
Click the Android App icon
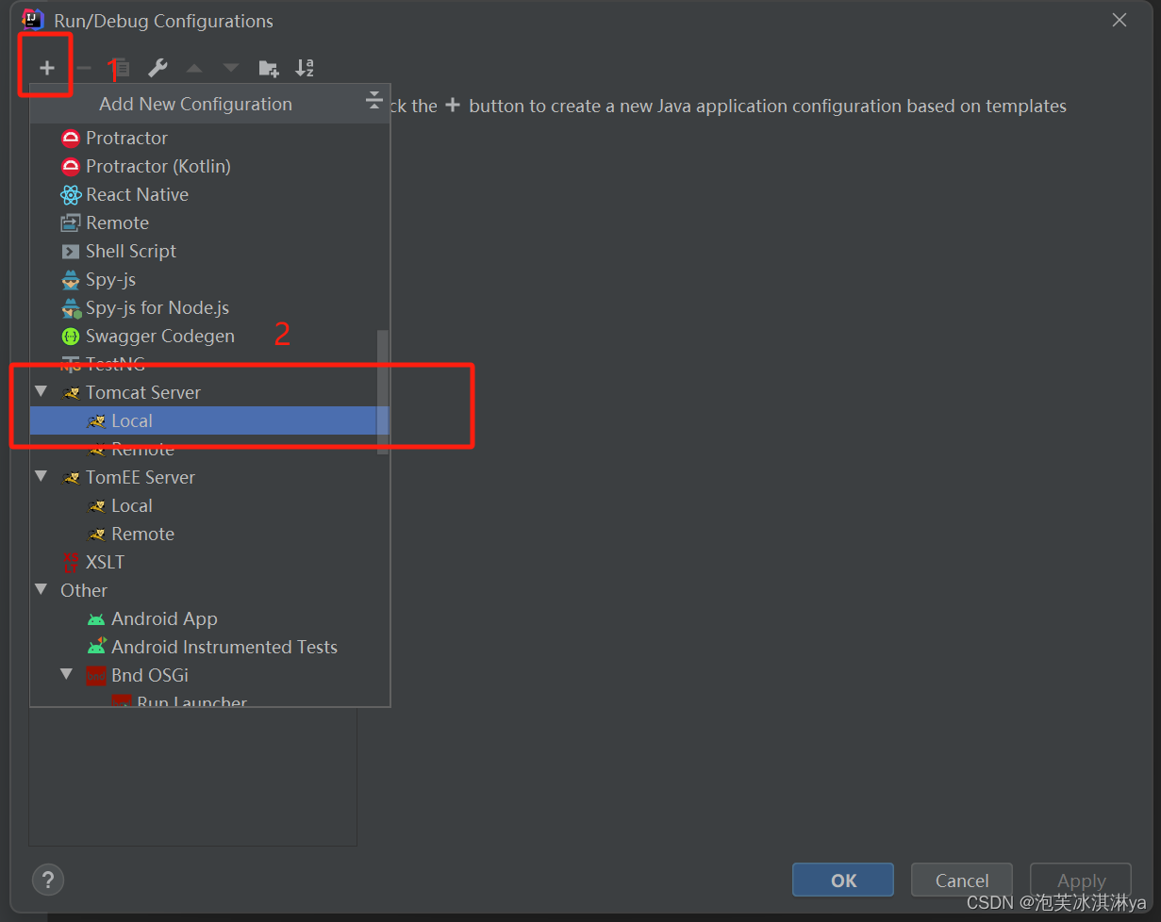(x=96, y=619)
